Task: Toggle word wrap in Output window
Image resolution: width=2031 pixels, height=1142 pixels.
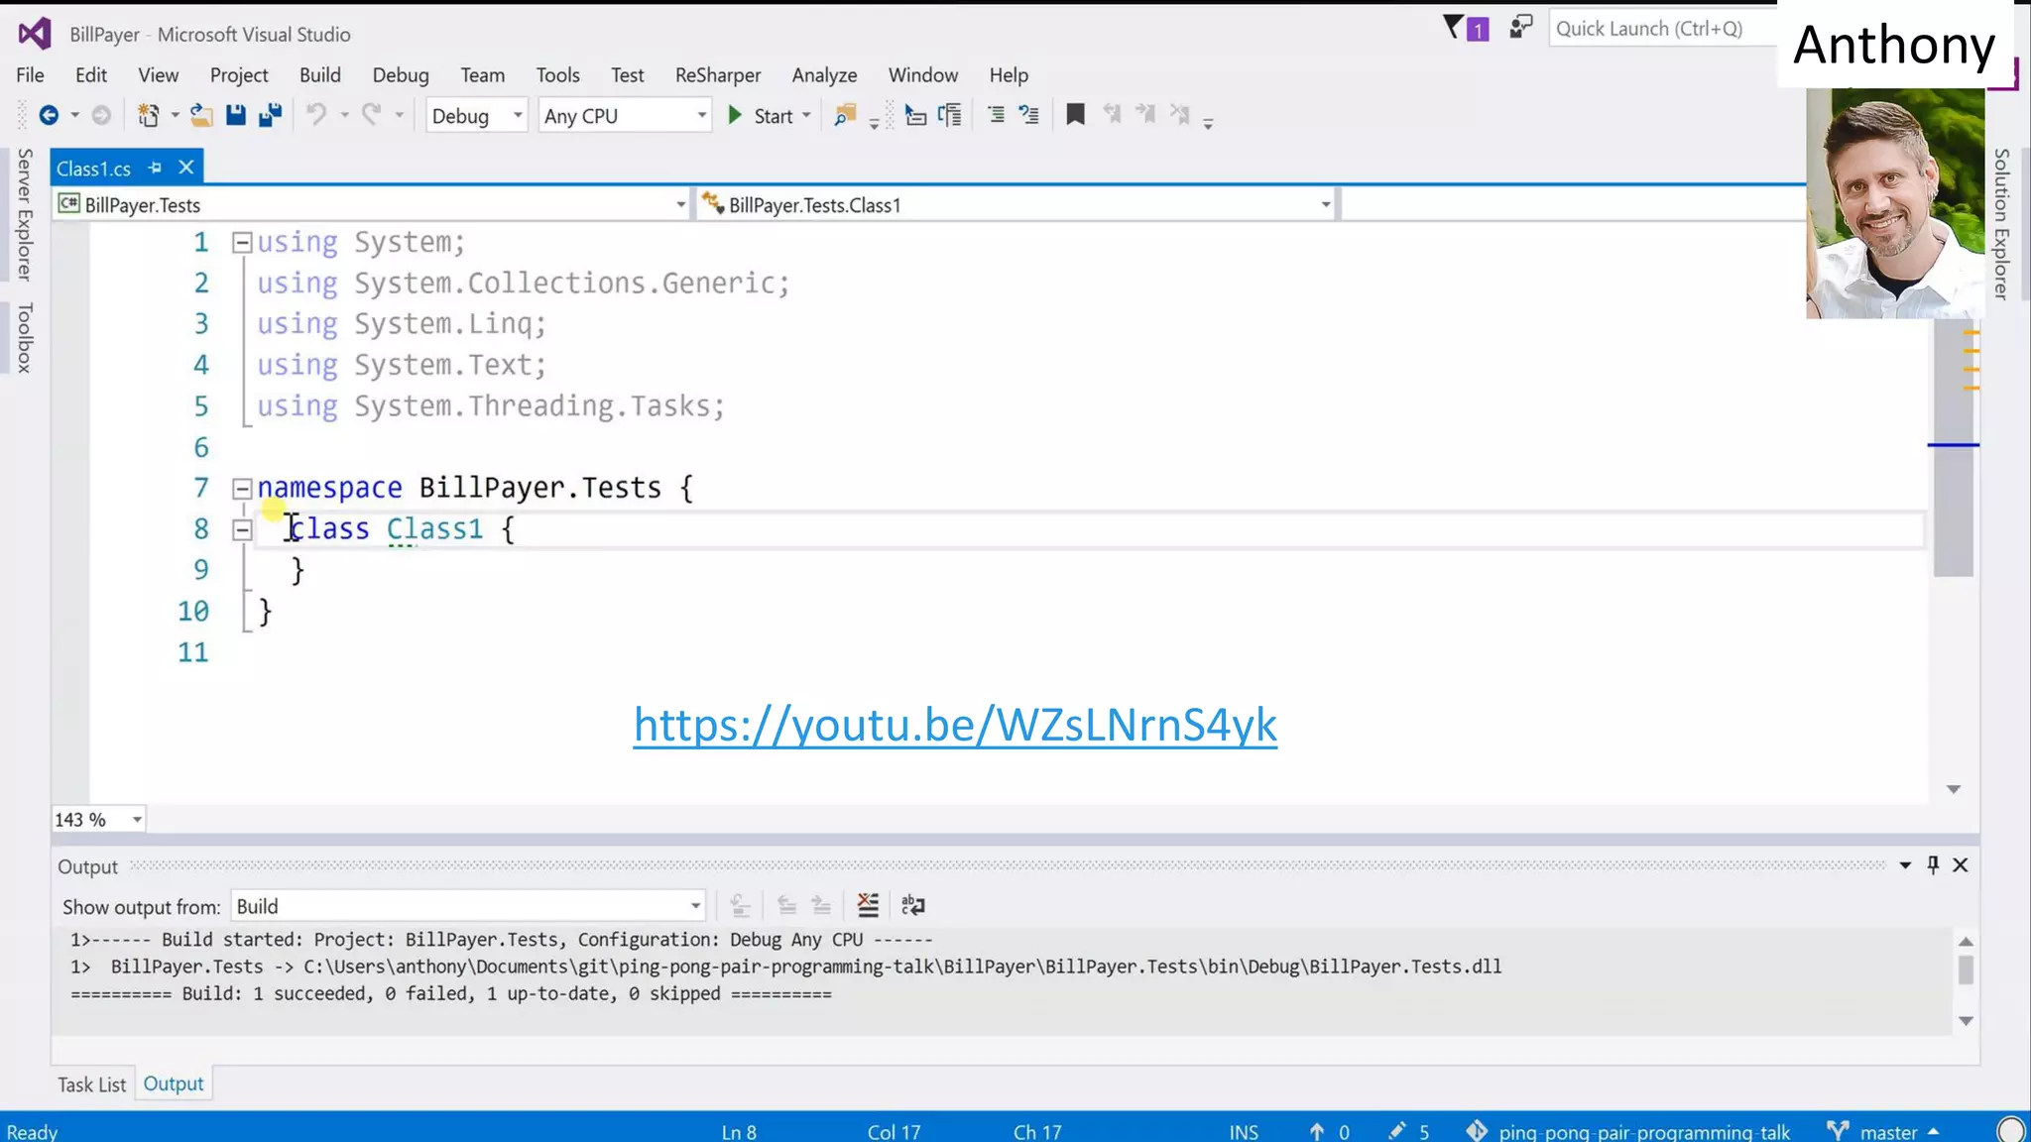Action: 912,905
